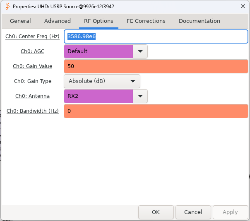250x221 pixels.
Task: Click the Ch0 Bandwidth input field
Action: tap(156, 111)
